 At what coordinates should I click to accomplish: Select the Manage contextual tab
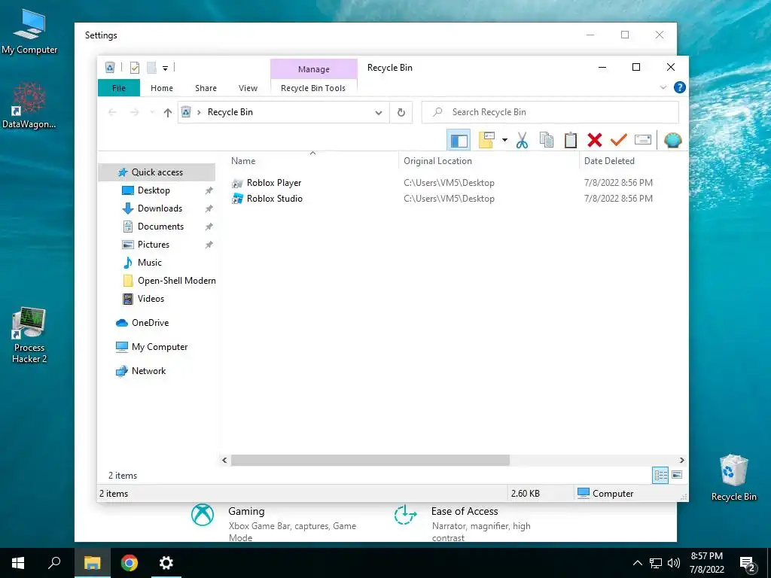coord(314,69)
